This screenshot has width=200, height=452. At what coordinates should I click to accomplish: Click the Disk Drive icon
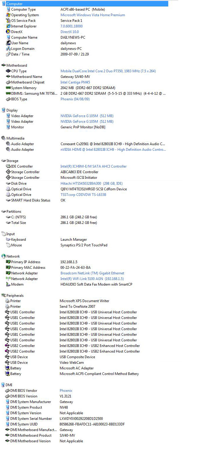[8, 184]
